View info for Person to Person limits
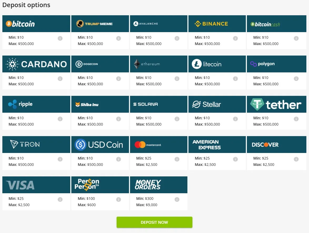The image size is (309, 233). [x=118, y=200]
